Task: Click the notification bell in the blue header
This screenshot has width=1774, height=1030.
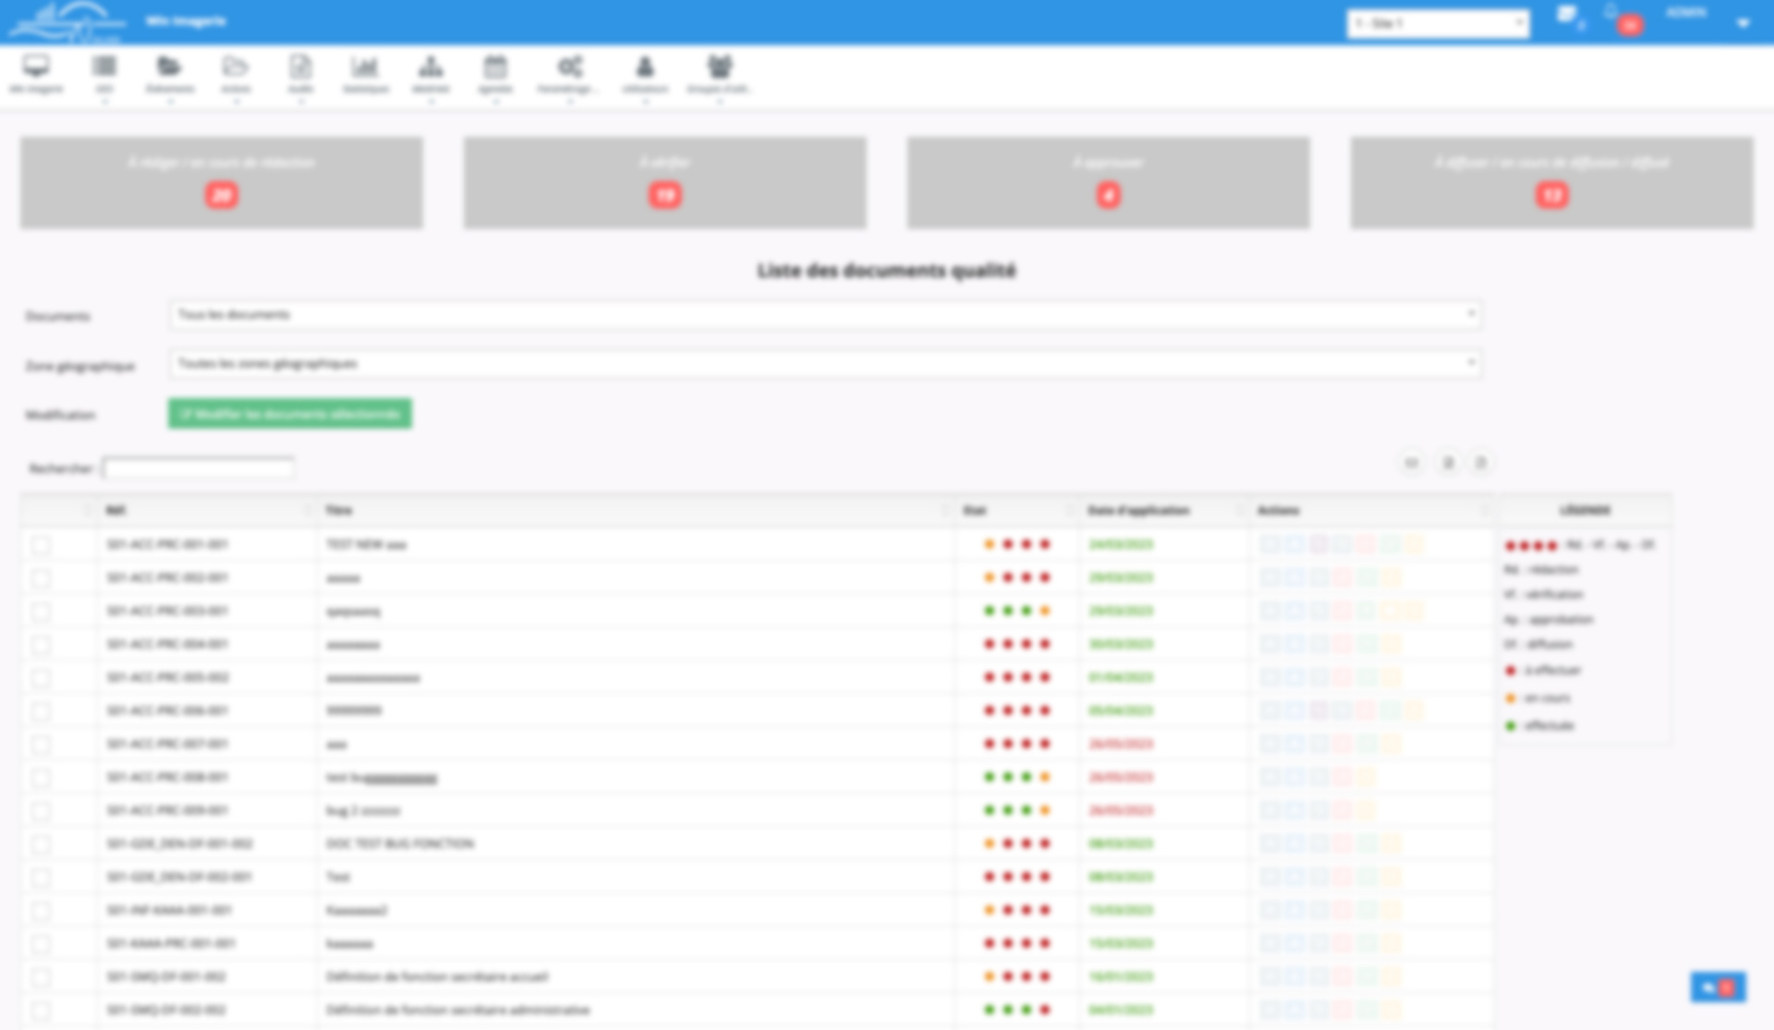Action: pos(1608,15)
